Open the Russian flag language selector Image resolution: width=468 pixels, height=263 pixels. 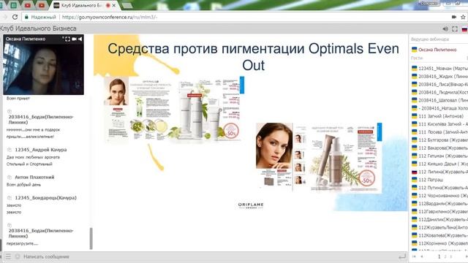464,29
